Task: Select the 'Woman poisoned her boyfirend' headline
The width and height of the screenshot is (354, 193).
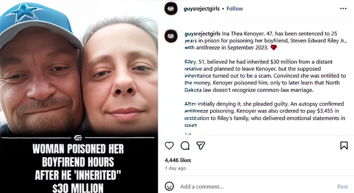Action: point(78,168)
